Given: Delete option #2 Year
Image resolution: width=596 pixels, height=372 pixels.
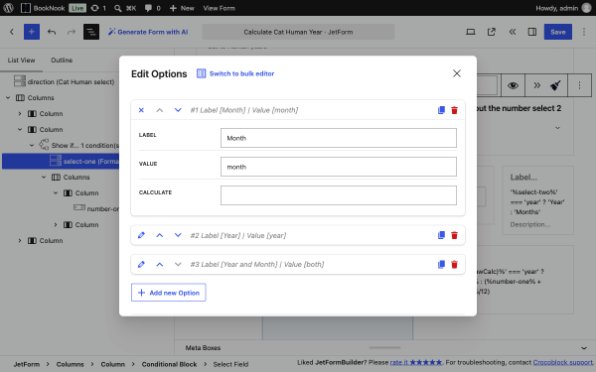Looking at the screenshot, I should (454, 235).
